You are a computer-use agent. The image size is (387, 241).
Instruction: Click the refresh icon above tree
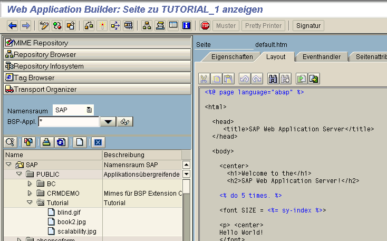(x=61, y=142)
